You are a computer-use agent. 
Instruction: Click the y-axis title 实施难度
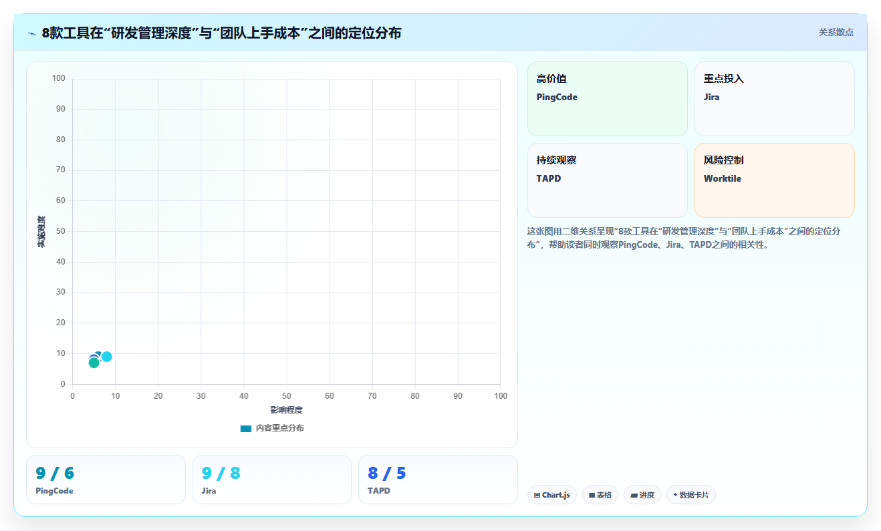41,232
